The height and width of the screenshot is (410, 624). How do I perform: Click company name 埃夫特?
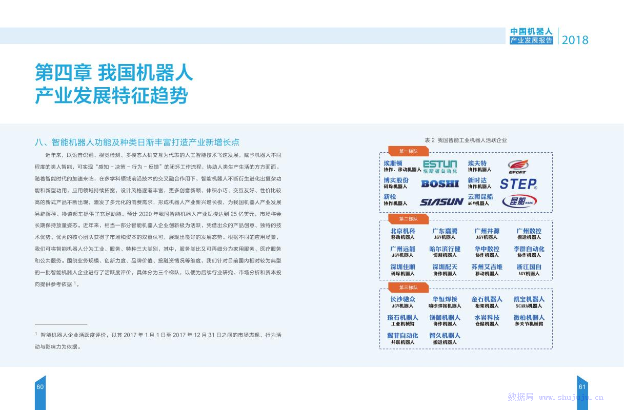(477, 163)
